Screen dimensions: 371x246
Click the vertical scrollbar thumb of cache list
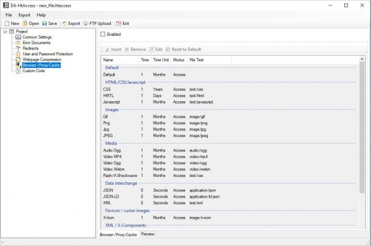click(x=362, y=127)
